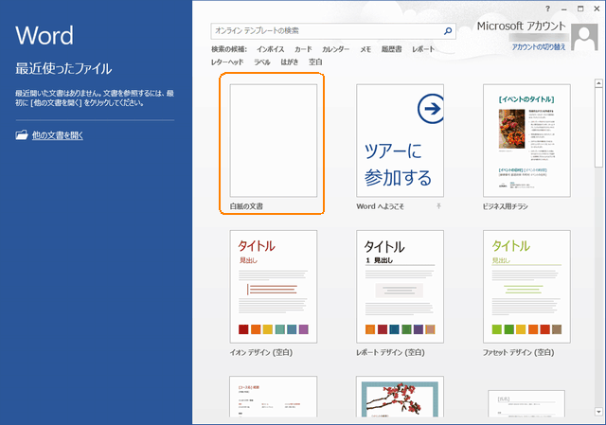Select the レターヘッド search suggestion
This screenshot has width=606, height=425.
point(227,62)
